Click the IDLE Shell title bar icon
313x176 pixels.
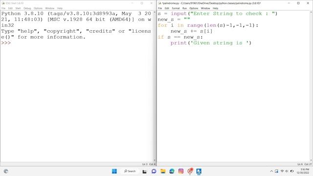[3, 3]
